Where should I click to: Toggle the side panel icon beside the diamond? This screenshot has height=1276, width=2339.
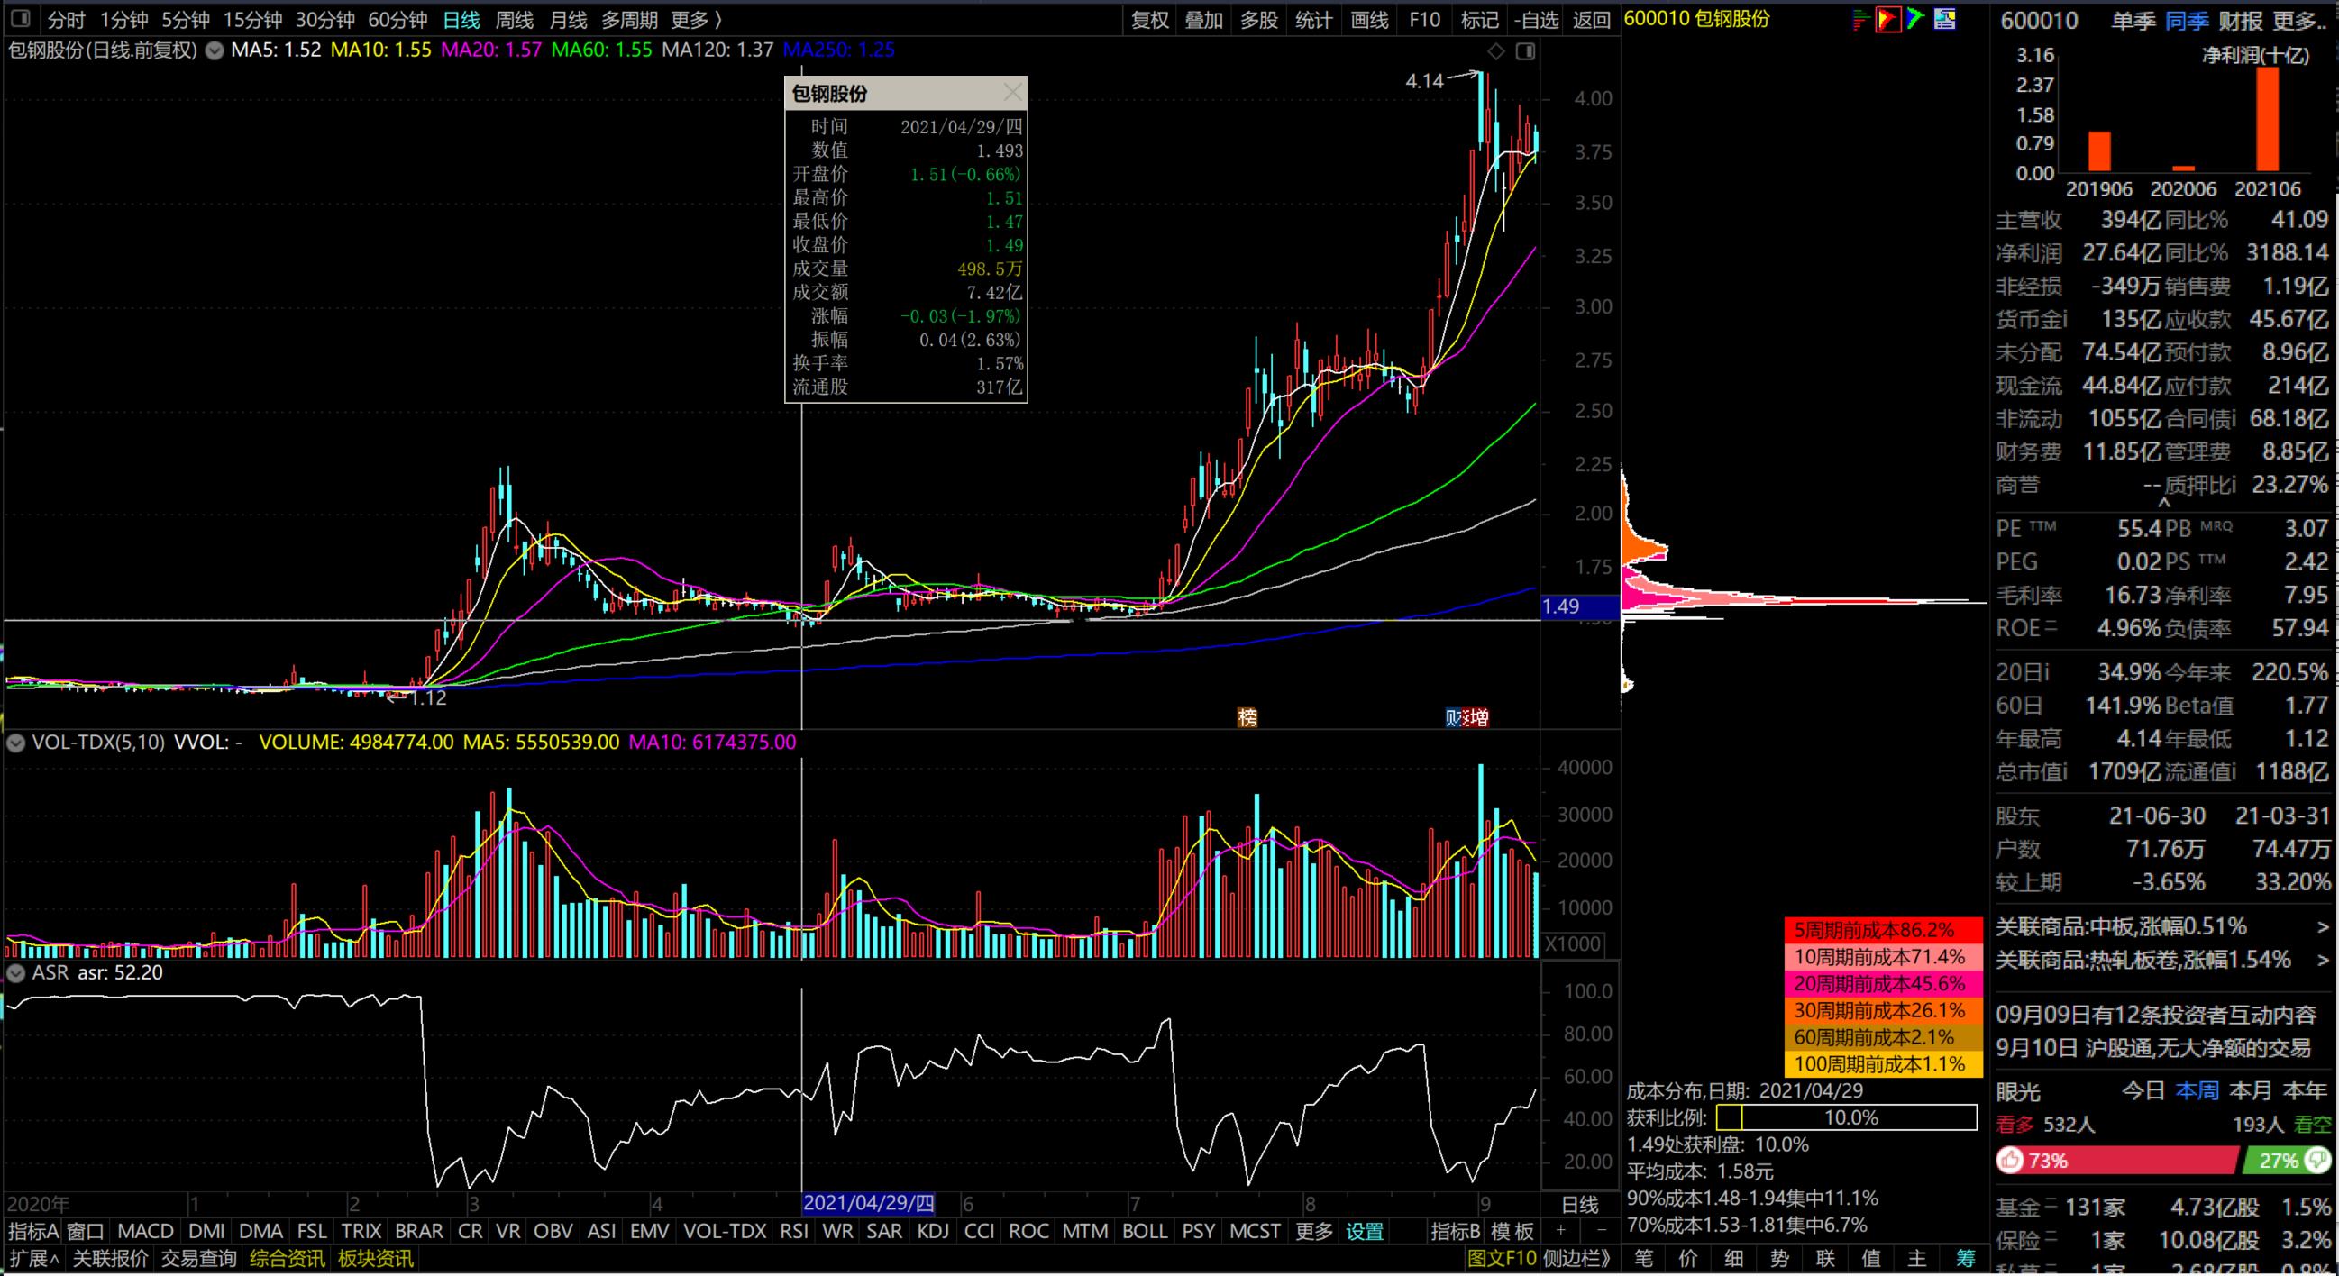(x=1525, y=51)
